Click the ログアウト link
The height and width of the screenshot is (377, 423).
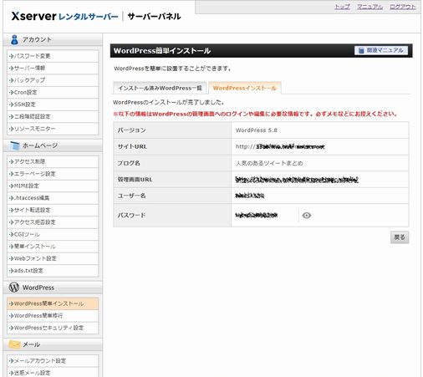(x=403, y=7)
